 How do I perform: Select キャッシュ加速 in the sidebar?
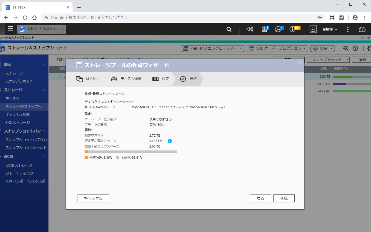pos(18,115)
